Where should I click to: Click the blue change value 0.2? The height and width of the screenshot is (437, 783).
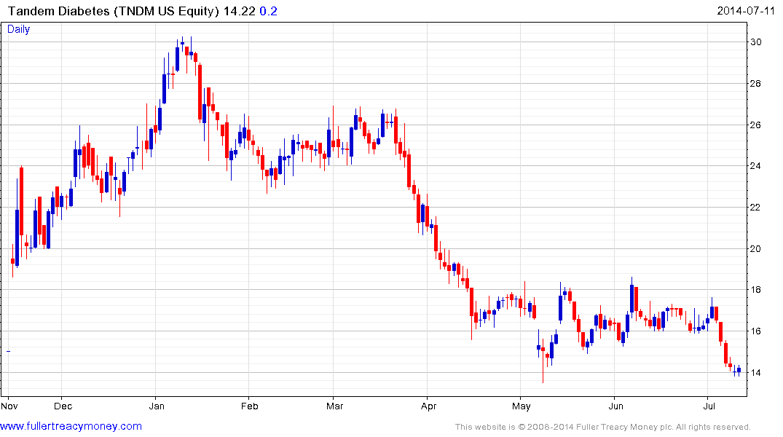pyautogui.click(x=268, y=11)
